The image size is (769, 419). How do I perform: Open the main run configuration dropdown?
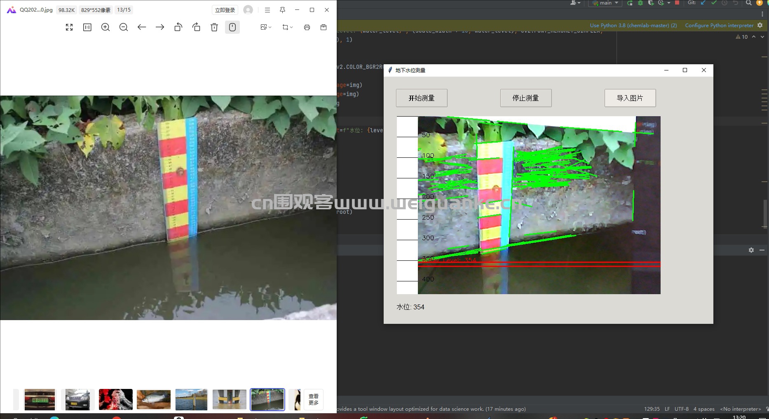coord(605,3)
